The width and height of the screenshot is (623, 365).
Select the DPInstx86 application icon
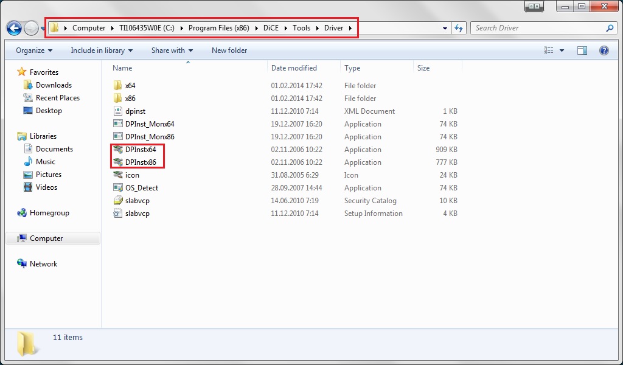[x=118, y=162]
